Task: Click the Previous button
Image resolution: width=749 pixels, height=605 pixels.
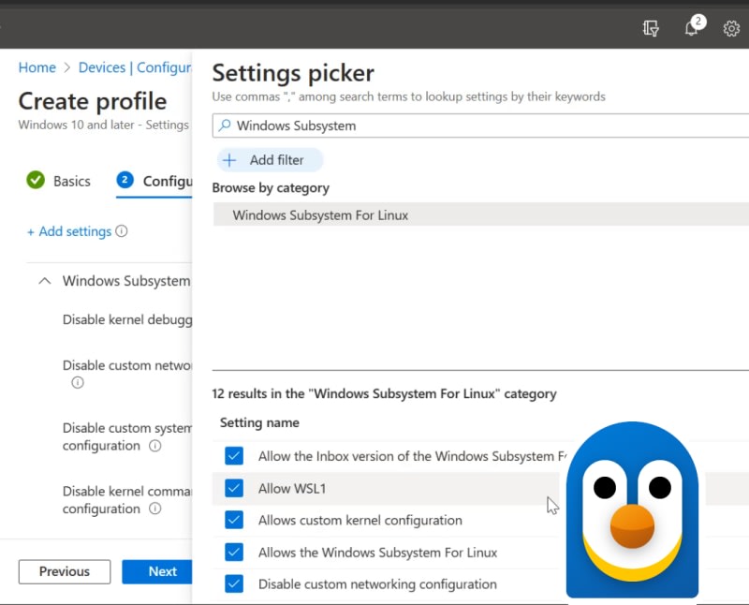Action: tap(65, 571)
